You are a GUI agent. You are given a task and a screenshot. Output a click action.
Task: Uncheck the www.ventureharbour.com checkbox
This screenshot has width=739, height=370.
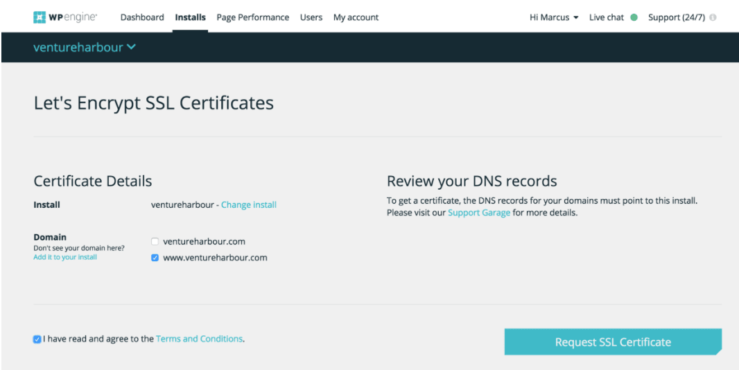click(155, 258)
